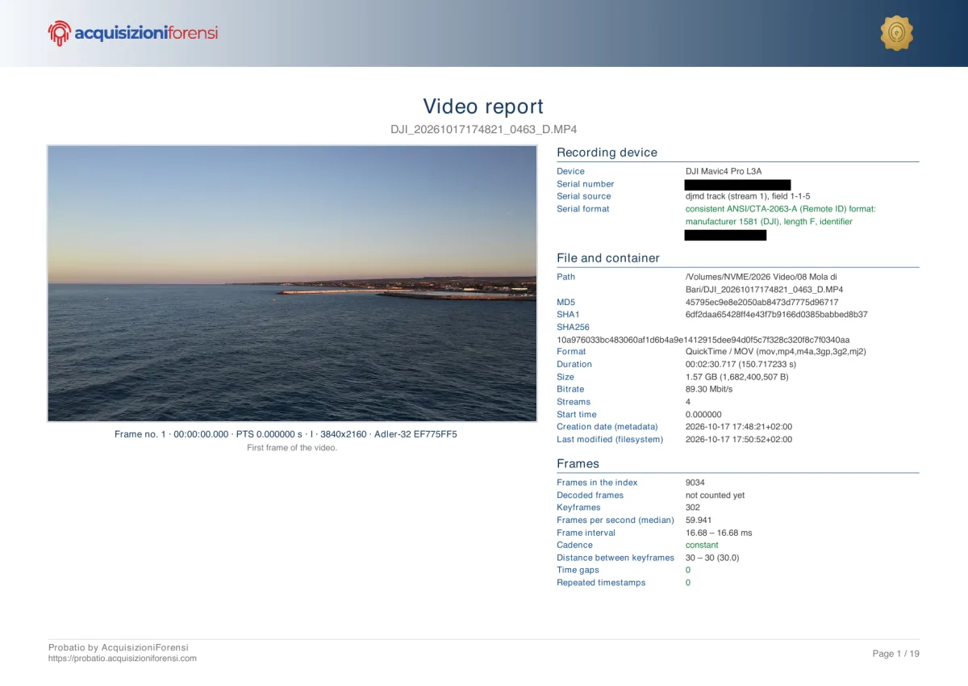Click the "Serial number" label
Viewport: 968px width, 686px height.
(x=585, y=184)
